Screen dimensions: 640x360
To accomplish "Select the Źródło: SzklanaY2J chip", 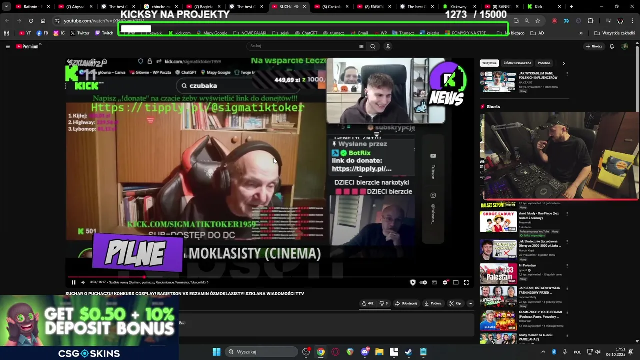I will (517, 63).
